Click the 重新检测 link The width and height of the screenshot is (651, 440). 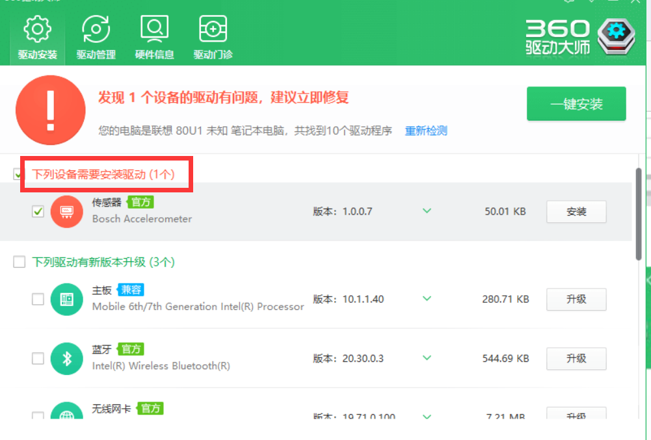click(426, 131)
